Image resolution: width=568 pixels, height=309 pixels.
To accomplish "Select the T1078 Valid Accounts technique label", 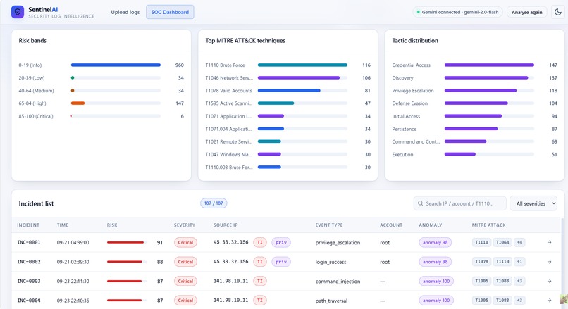I will click(x=228, y=91).
